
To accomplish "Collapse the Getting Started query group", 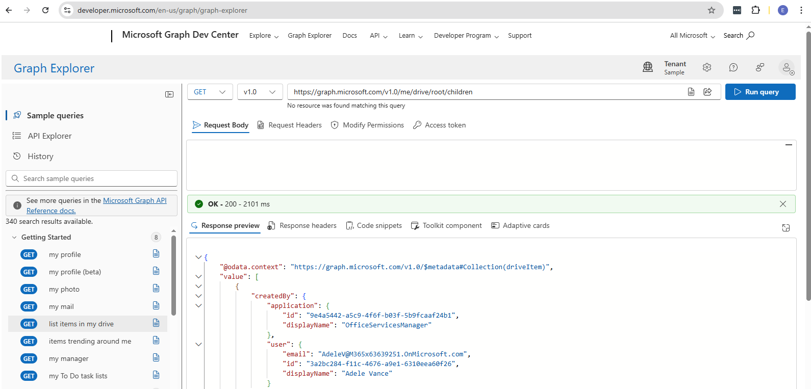I will [x=15, y=237].
